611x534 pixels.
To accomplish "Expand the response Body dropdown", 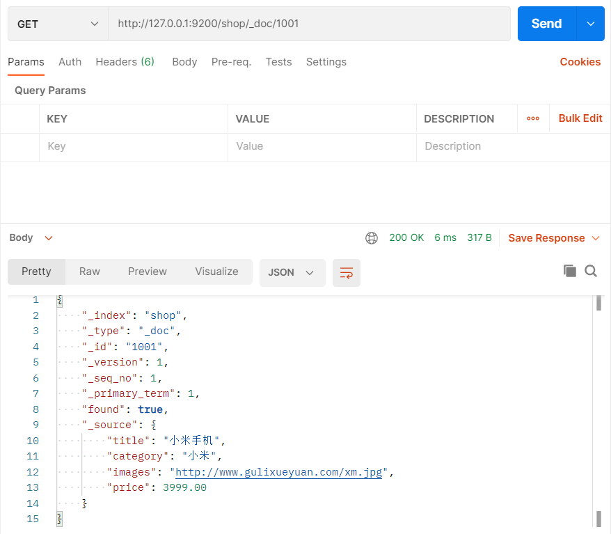I will [31, 238].
